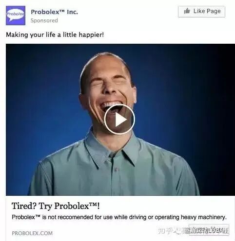Select the caption 'Making your life a little happier!'

point(55,34)
